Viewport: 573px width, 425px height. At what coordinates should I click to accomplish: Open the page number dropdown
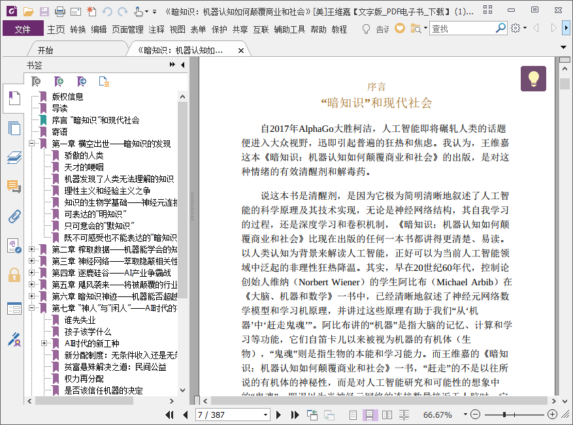pos(265,415)
